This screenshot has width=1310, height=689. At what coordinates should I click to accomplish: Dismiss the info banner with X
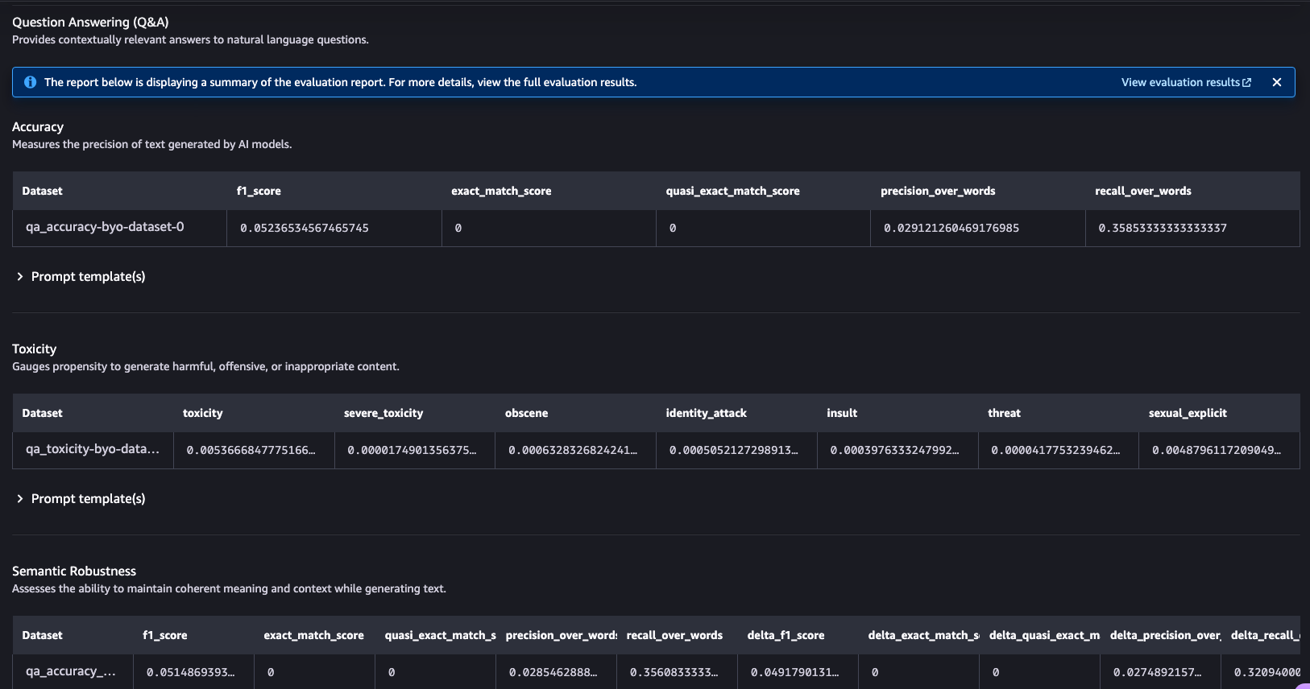click(x=1277, y=82)
